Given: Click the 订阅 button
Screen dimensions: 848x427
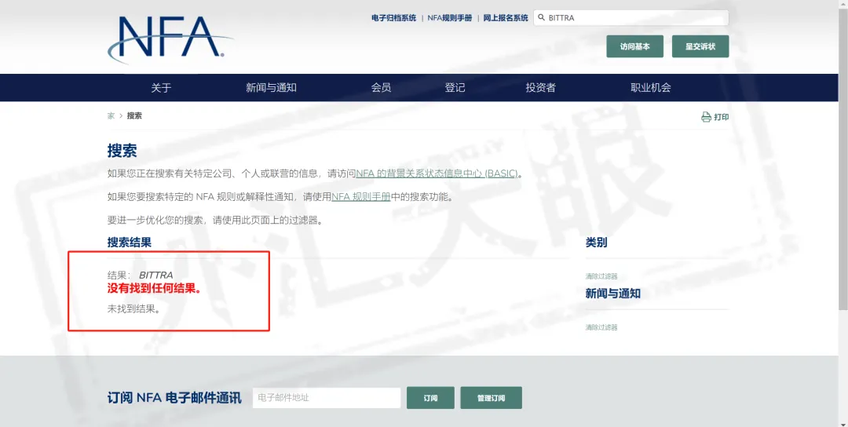Looking at the screenshot, I should click(x=430, y=398).
